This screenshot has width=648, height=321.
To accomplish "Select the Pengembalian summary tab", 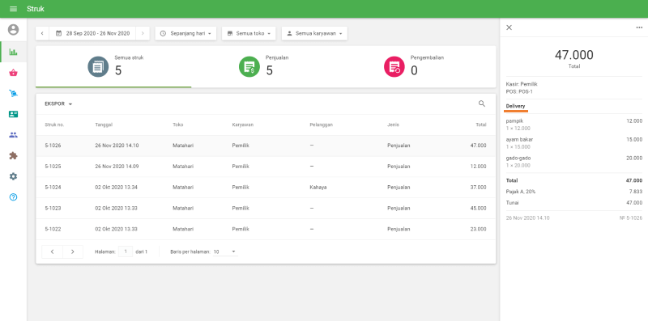I will tap(417, 67).
